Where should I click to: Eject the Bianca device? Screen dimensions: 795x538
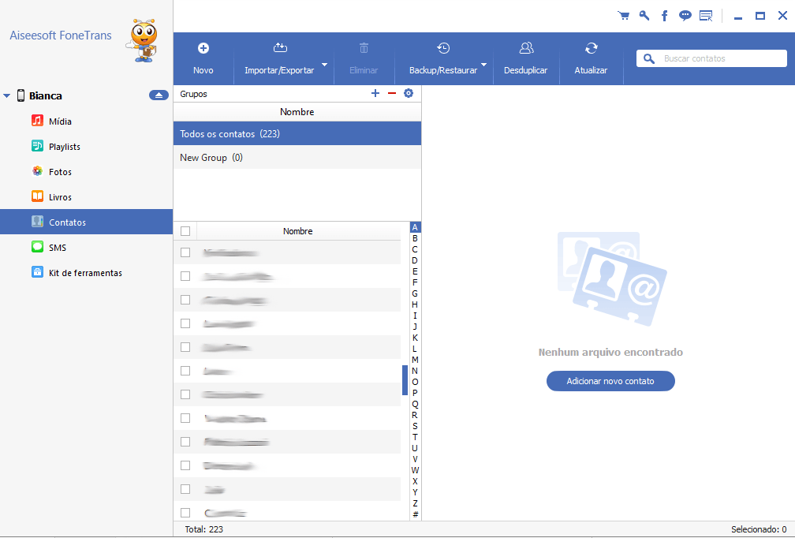[x=159, y=95]
